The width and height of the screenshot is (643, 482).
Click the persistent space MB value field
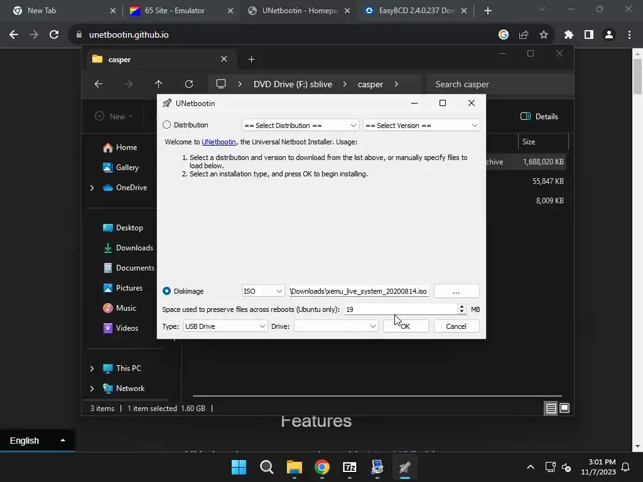point(400,309)
